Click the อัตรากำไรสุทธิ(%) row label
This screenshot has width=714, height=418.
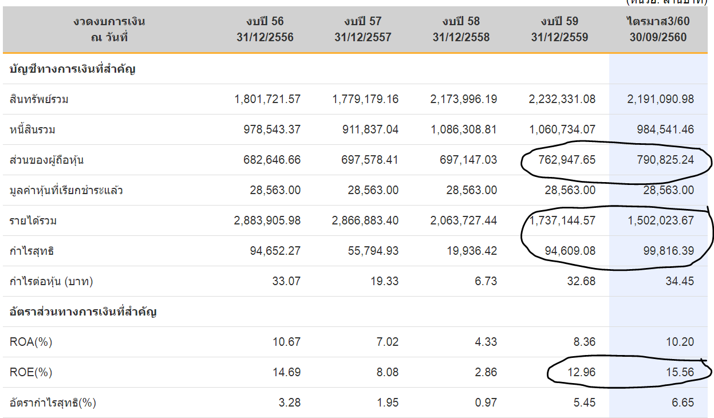(53, 403)
